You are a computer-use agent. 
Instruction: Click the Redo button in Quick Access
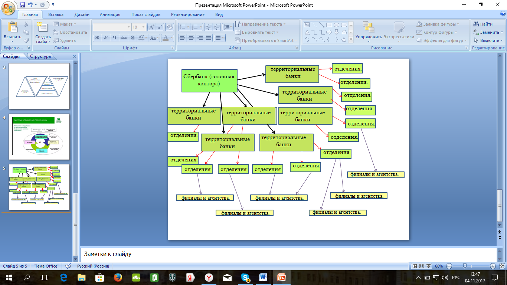tap(42, 5)
